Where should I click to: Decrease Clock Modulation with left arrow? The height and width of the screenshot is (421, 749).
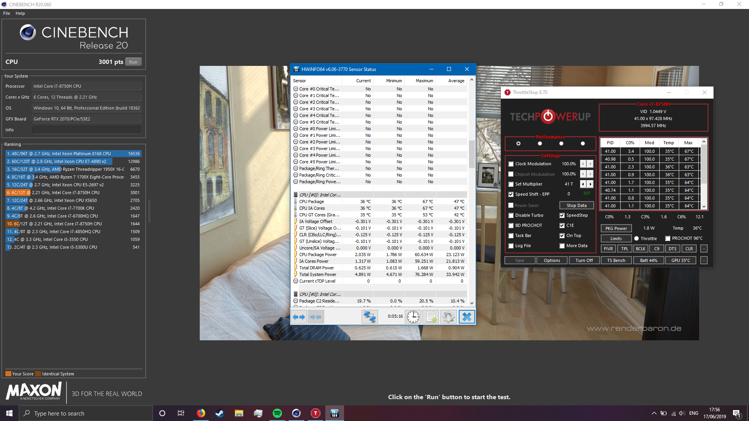pyautogui.click(x=583, y=164)
